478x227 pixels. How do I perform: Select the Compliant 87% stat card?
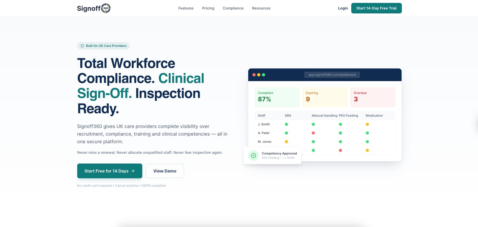277,97
